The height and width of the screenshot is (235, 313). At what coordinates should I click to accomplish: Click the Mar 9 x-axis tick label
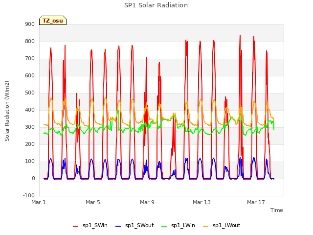[147, 202]
